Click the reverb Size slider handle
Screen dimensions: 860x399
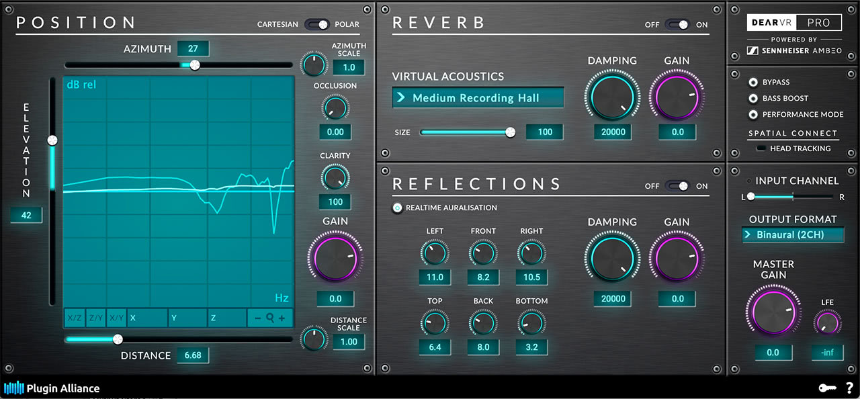pos(511,132)
